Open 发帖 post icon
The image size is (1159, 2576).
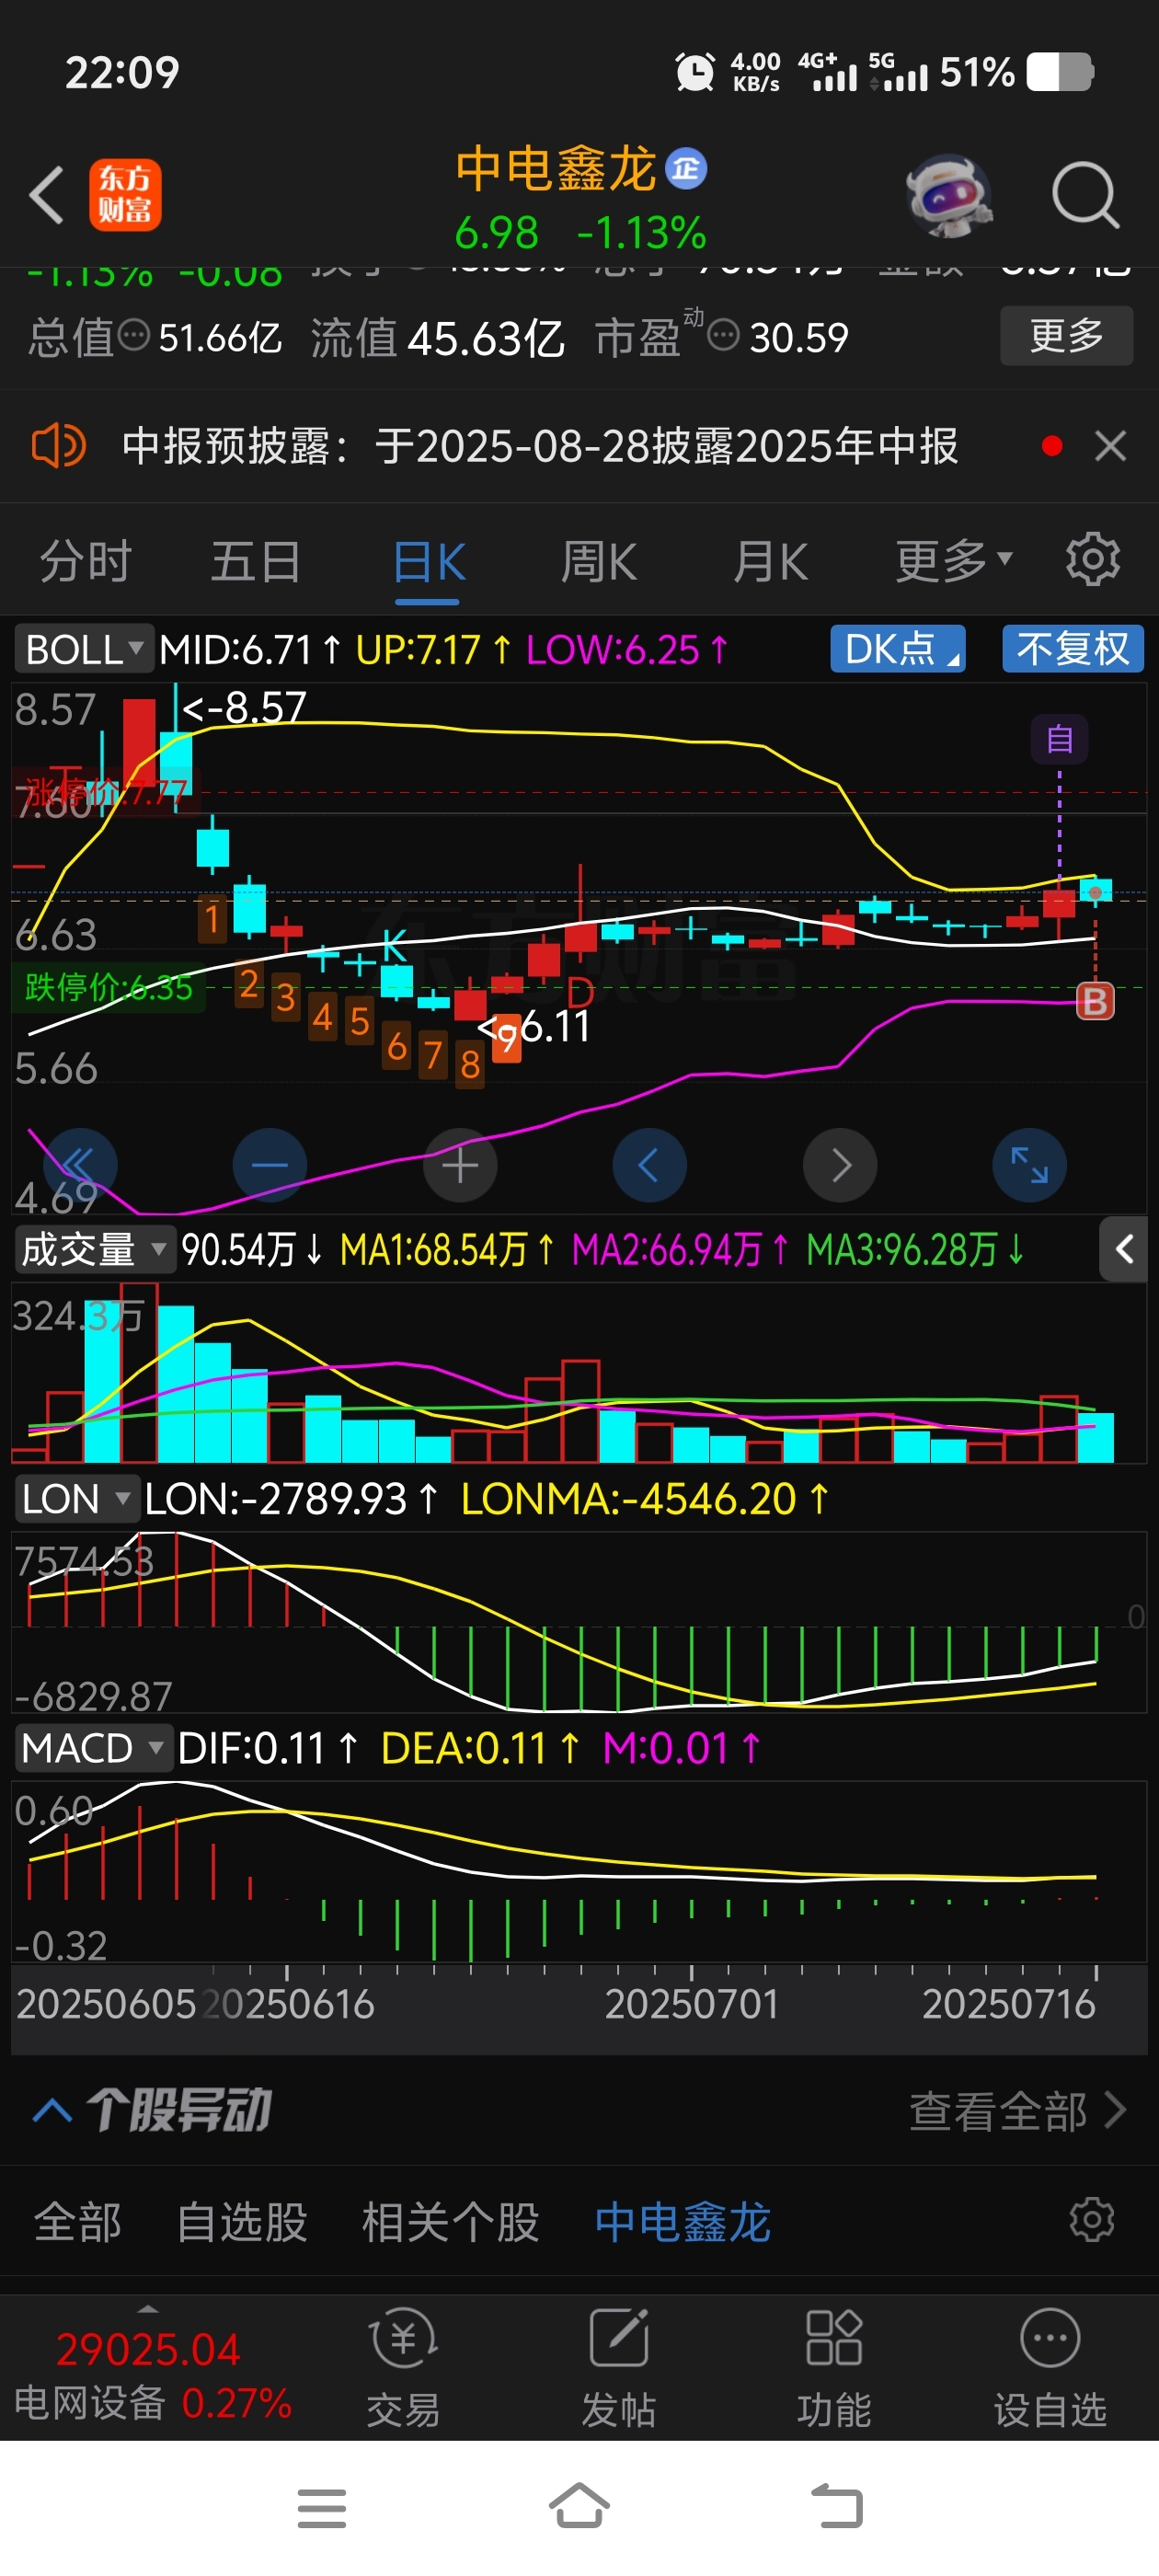(619, 2368)
